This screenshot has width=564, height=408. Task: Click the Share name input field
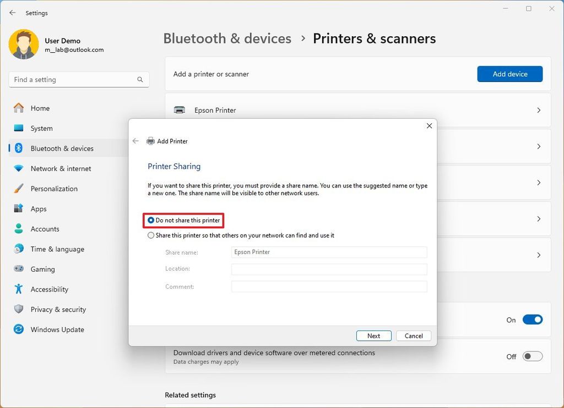point(329,252)
